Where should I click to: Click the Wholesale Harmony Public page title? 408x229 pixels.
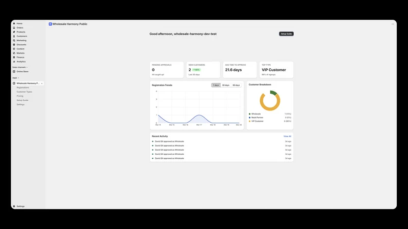click(x=70, y=24)
